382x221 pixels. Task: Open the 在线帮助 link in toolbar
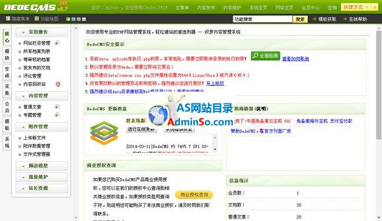(x=358, y=19)
